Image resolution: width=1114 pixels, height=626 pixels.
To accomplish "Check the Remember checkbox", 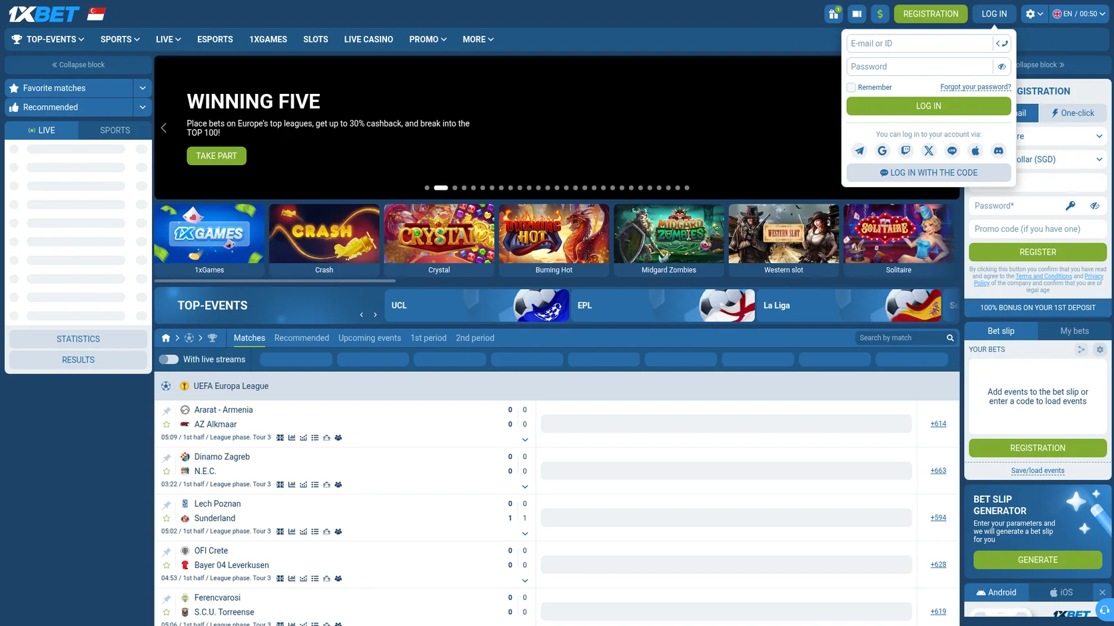I will [x=851, y=87].
